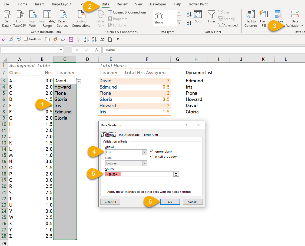This screenshot has height=246, width=305.
Task: Click the collapse dialog arrow beside Source
Action: coord(176,174)
